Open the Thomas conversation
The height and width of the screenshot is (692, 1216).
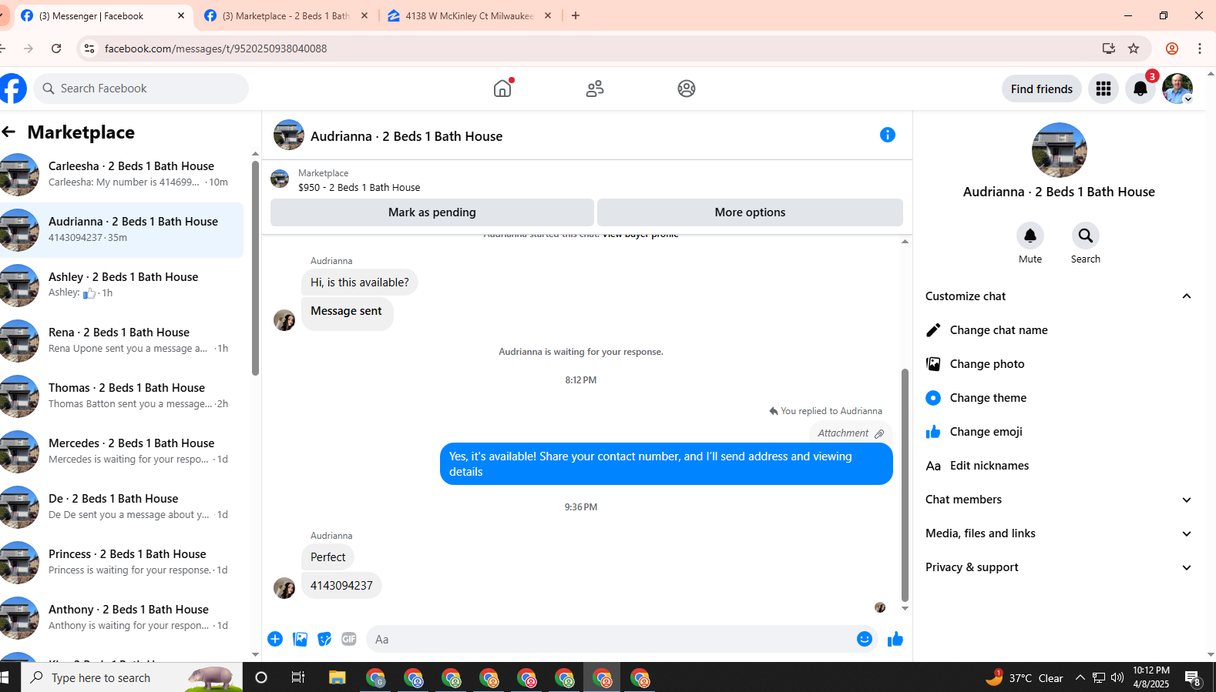(x=123, y=396)
